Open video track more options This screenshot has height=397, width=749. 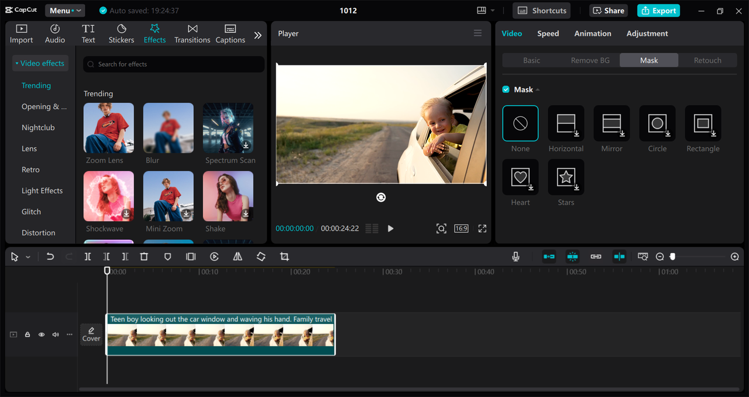pyautogui.click(x=70, y=334)
